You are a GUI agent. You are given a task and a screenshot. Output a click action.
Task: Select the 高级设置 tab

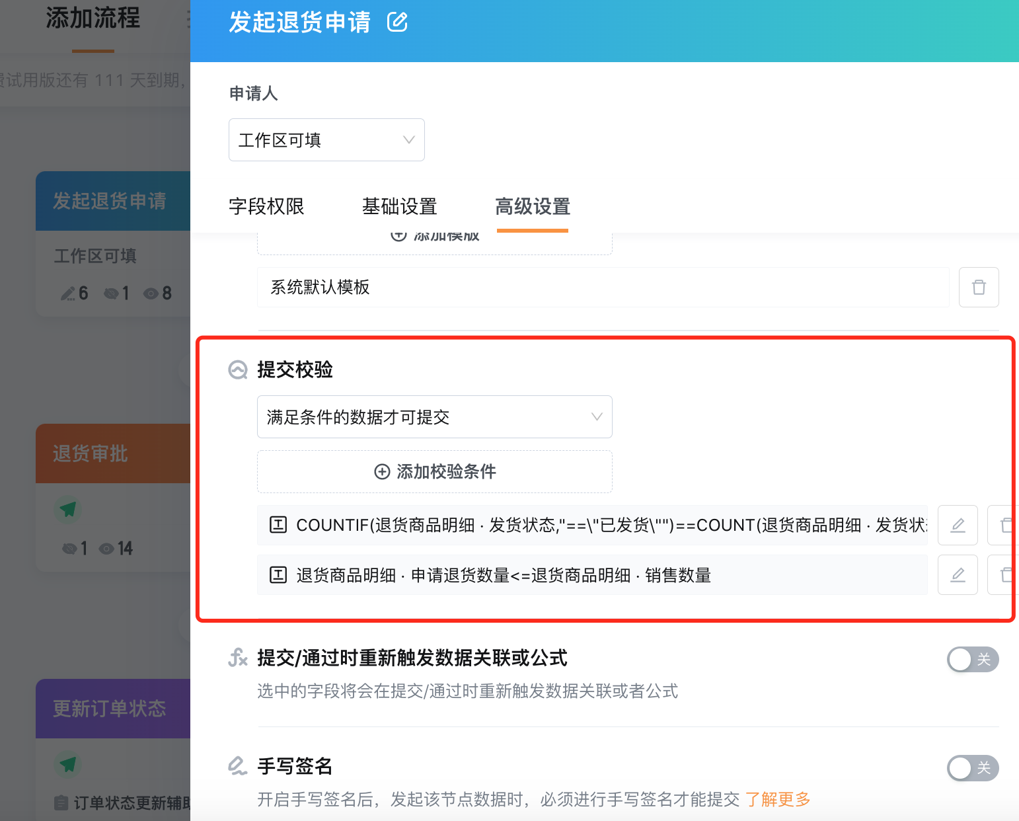[533, 206]
